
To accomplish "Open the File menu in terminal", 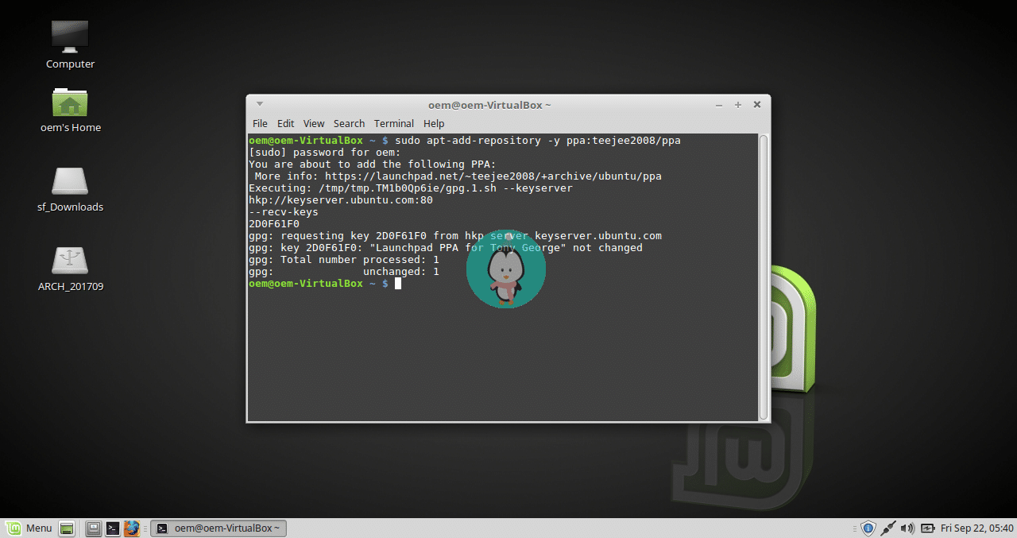I will coord(260,124).
